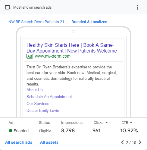Viewport: 147px width, 150px height.
Task: Click the www.nw-derm.com display URL
Action: tap(53, 56)
